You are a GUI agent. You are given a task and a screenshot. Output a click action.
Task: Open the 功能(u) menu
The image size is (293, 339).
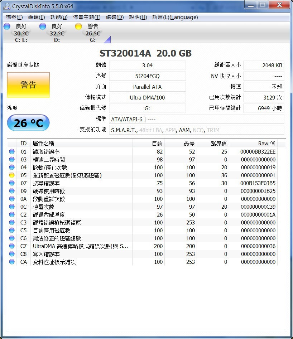click(x=59, y=17)
